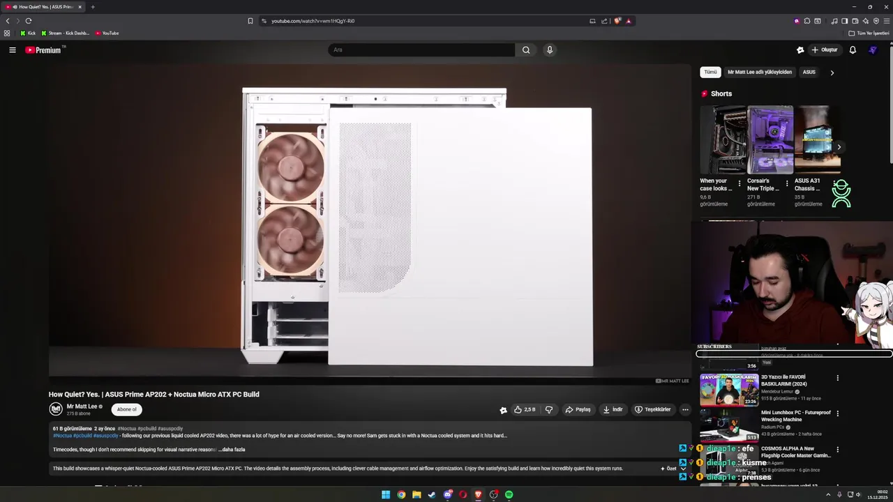The height and width of the screenshot is (502, 893).
Task: Open Steam from the taskbar
Action: [x=432, y=495]
